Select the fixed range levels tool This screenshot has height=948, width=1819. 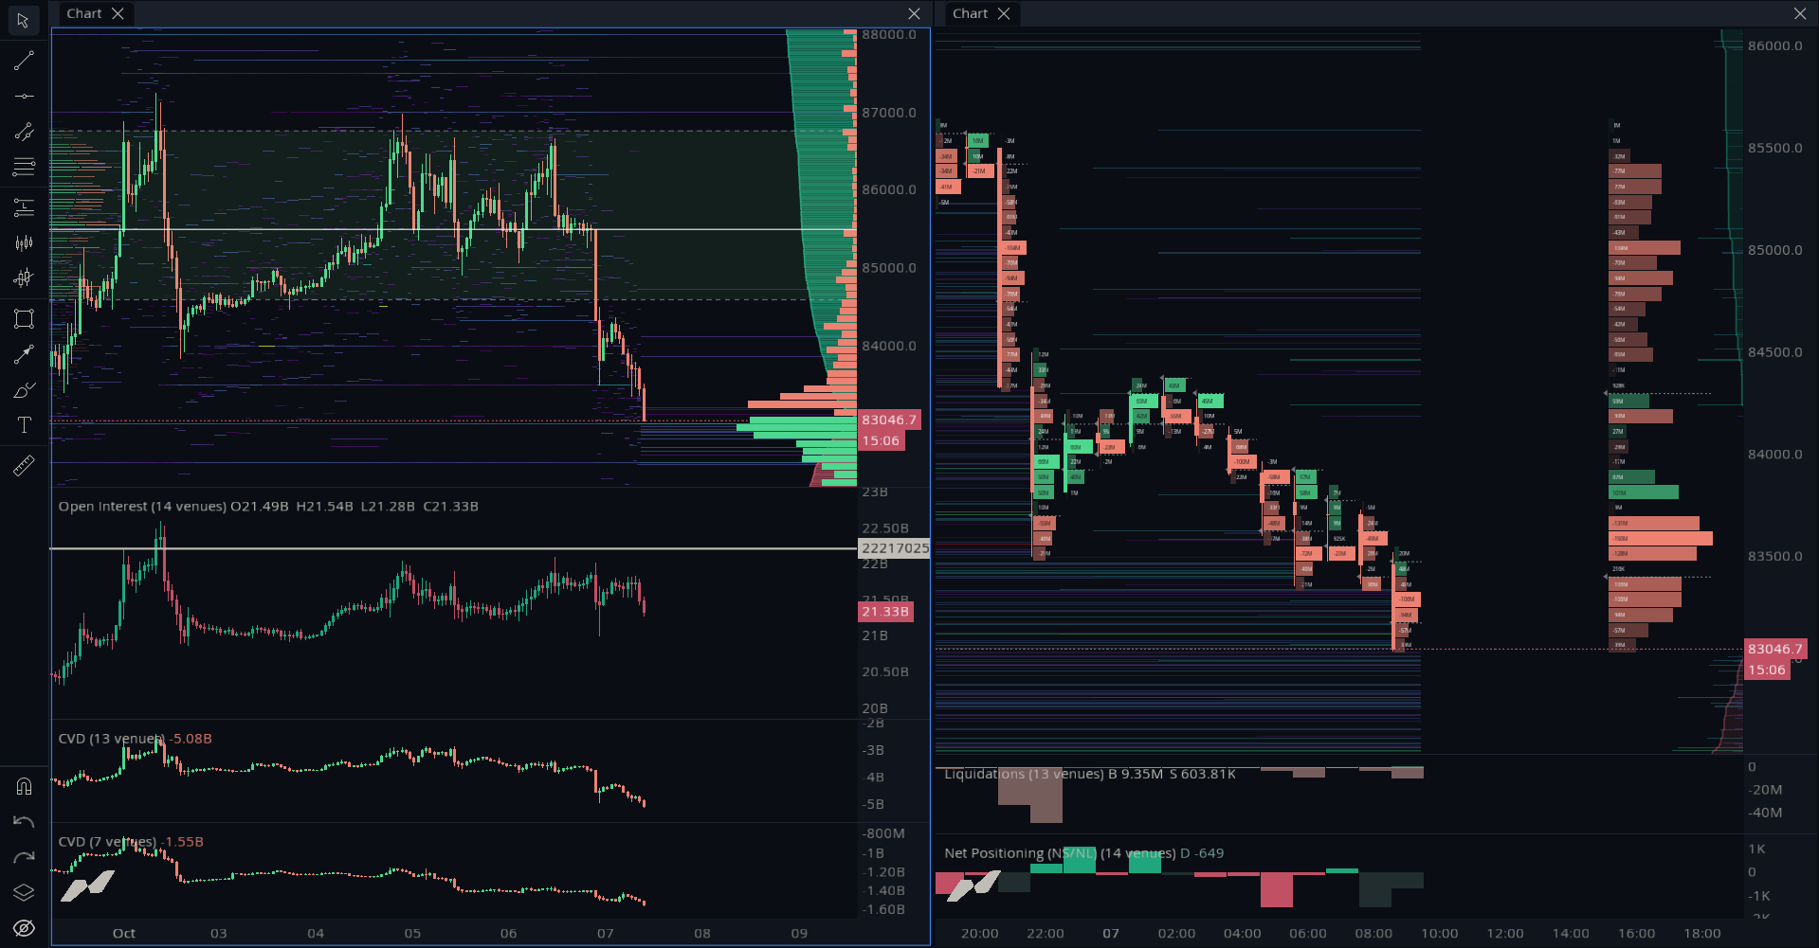coord(24,206)
